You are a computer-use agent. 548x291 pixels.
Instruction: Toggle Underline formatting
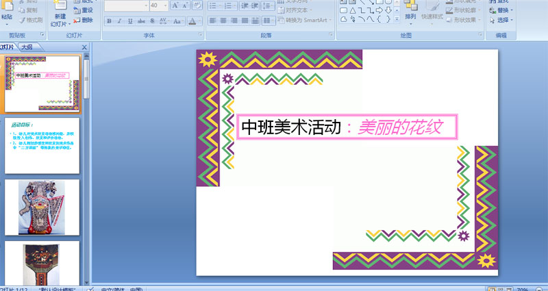[130, 21]
